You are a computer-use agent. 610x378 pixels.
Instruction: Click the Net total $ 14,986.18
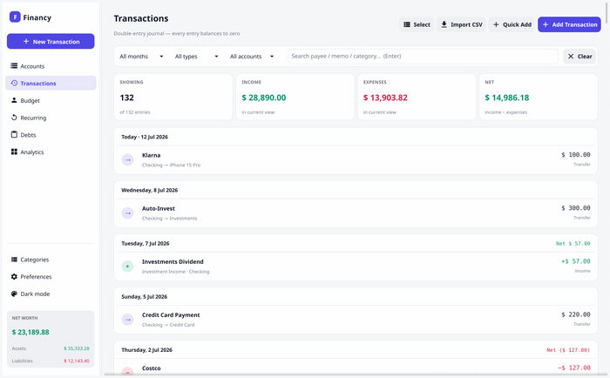(507, 98)
